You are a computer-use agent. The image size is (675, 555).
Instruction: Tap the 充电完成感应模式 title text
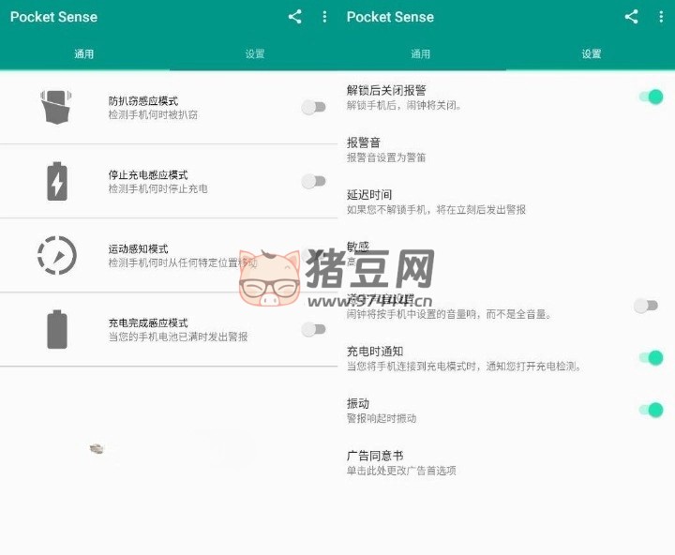[148, 322]
